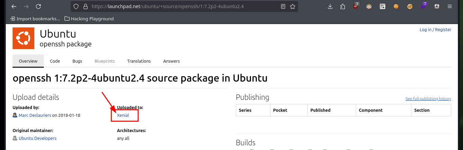Open the Xenial series link
The image size is (463, 150).
coord(123,115)
